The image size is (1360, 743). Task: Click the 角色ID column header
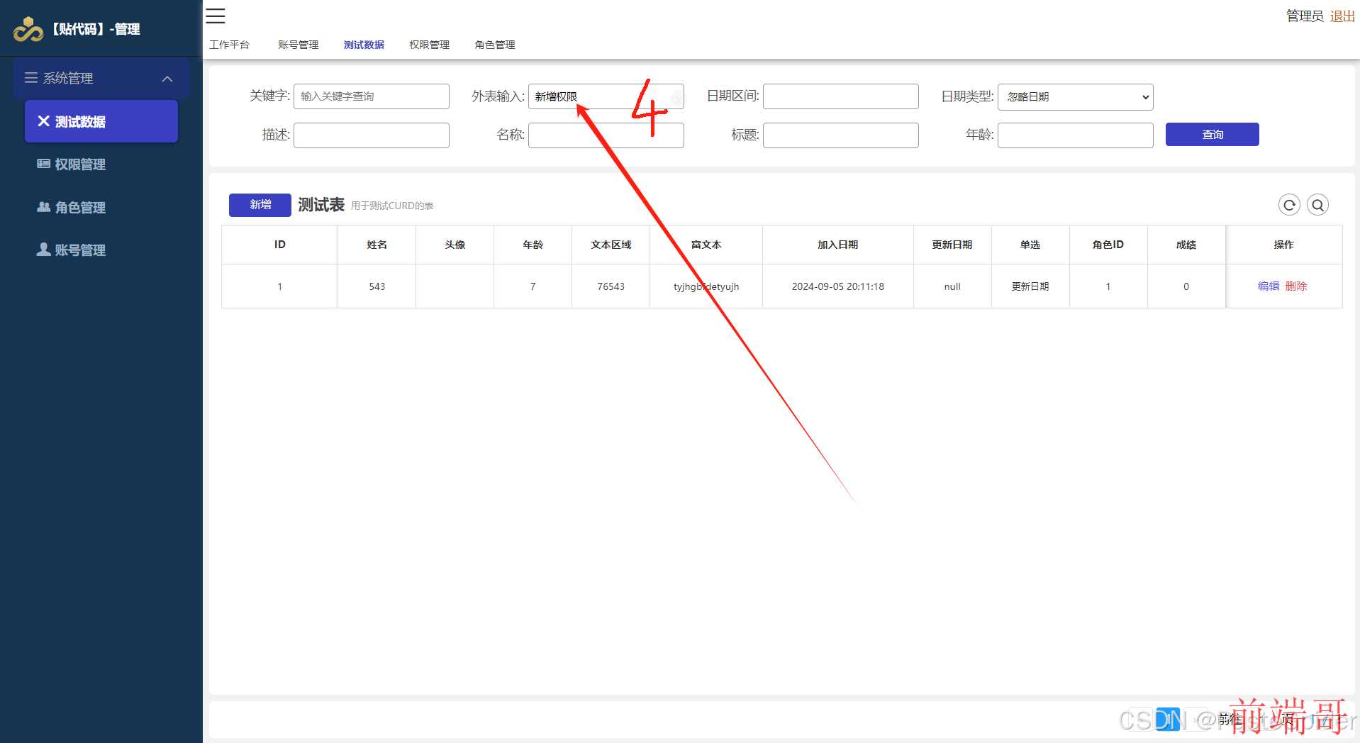click(1108, 245)
